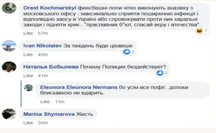Click Marina Shymarova's profile picture
The image size is (216, 133).
point(9,114)
